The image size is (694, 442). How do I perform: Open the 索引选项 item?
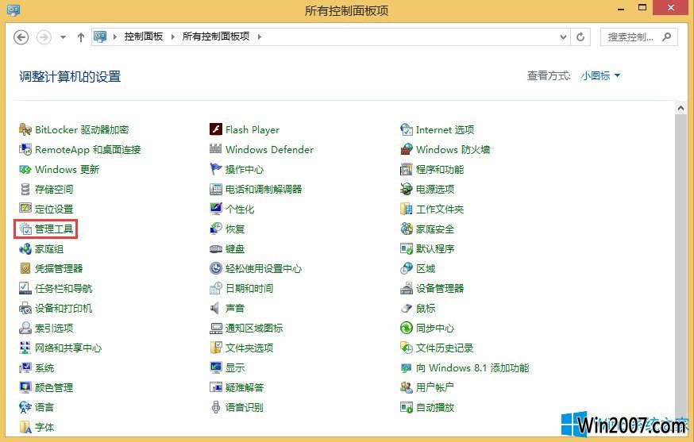pos(46,328)
